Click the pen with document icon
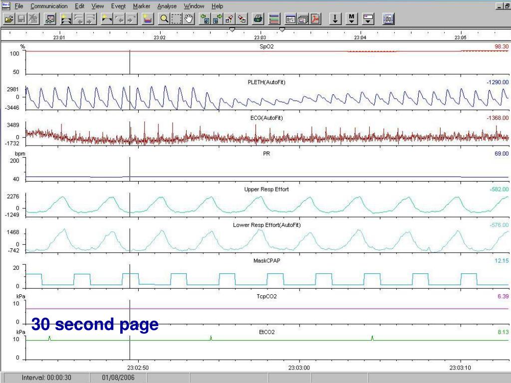 (242, 19)
